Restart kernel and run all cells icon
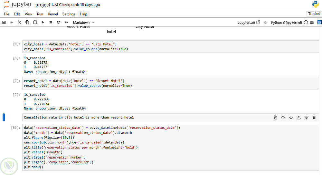Screen dimensions: 322x175 (66, 22)
